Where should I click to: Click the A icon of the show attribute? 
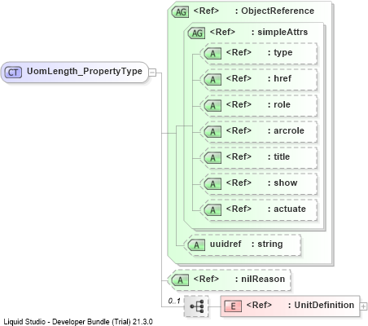tap(212, 184)
